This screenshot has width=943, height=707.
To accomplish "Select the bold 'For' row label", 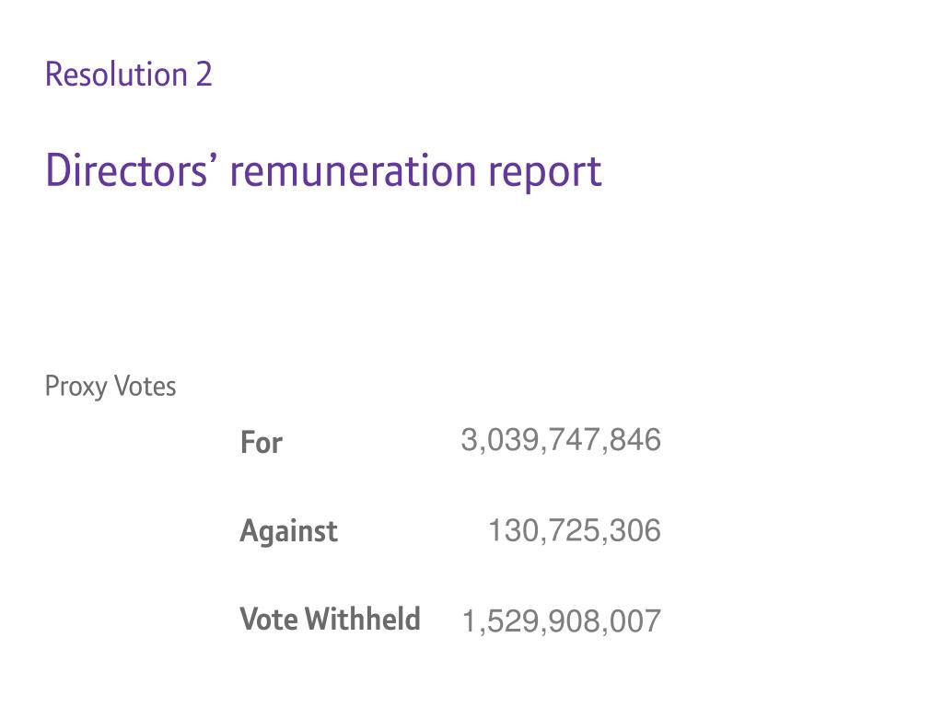I will (261, 443).
